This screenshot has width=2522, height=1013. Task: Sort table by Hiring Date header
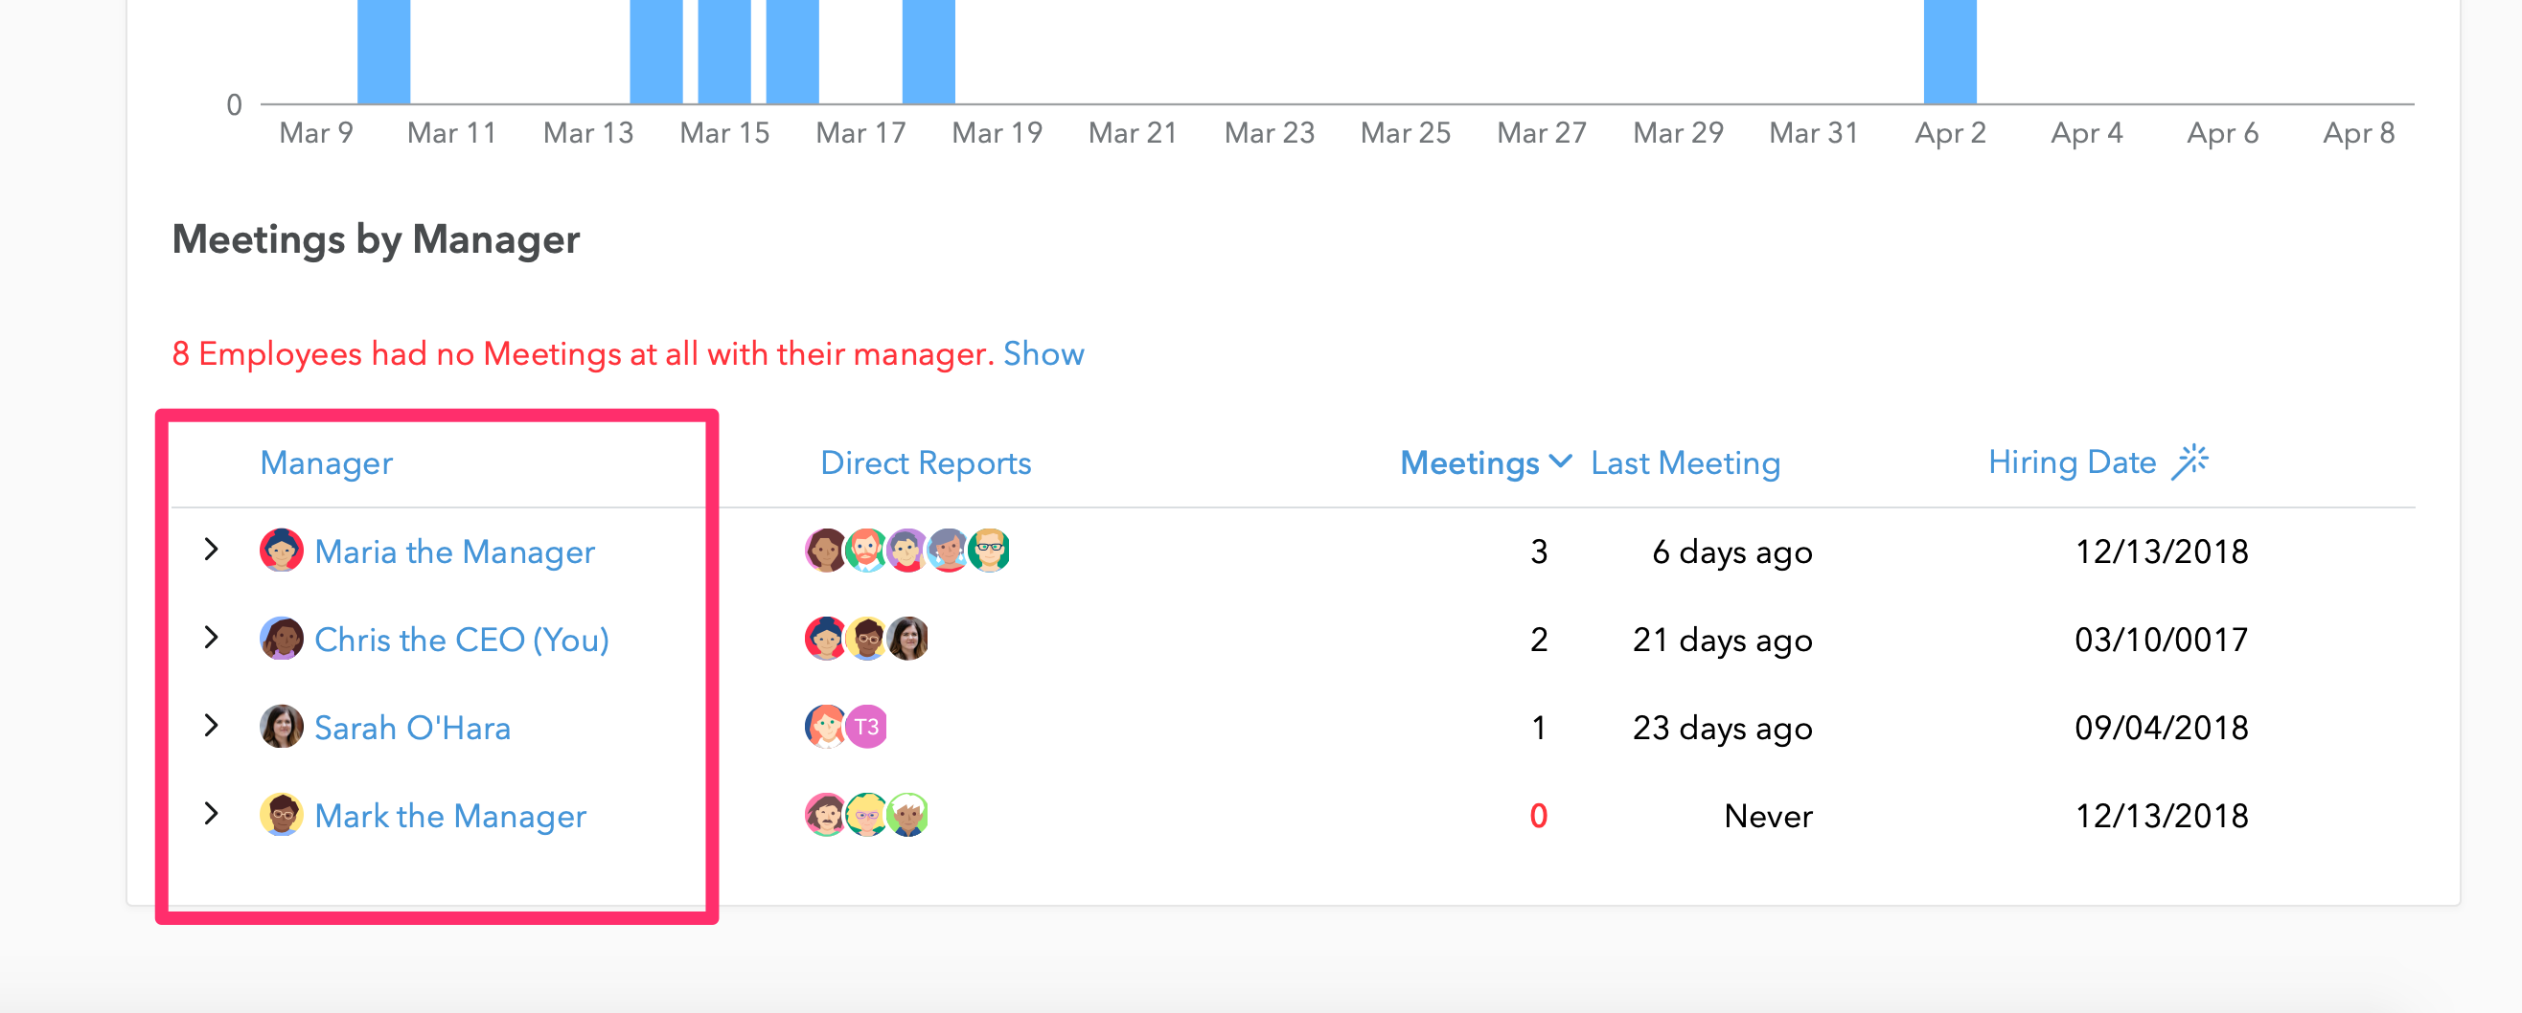[x=2072, y=461]
